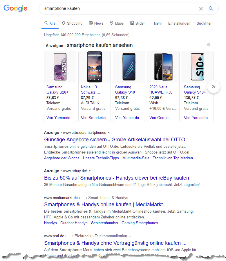Viewport: 226px width, 261px height.
Task: Open the Maps tab
Action: pyautogui.click(x=117, y=23)
